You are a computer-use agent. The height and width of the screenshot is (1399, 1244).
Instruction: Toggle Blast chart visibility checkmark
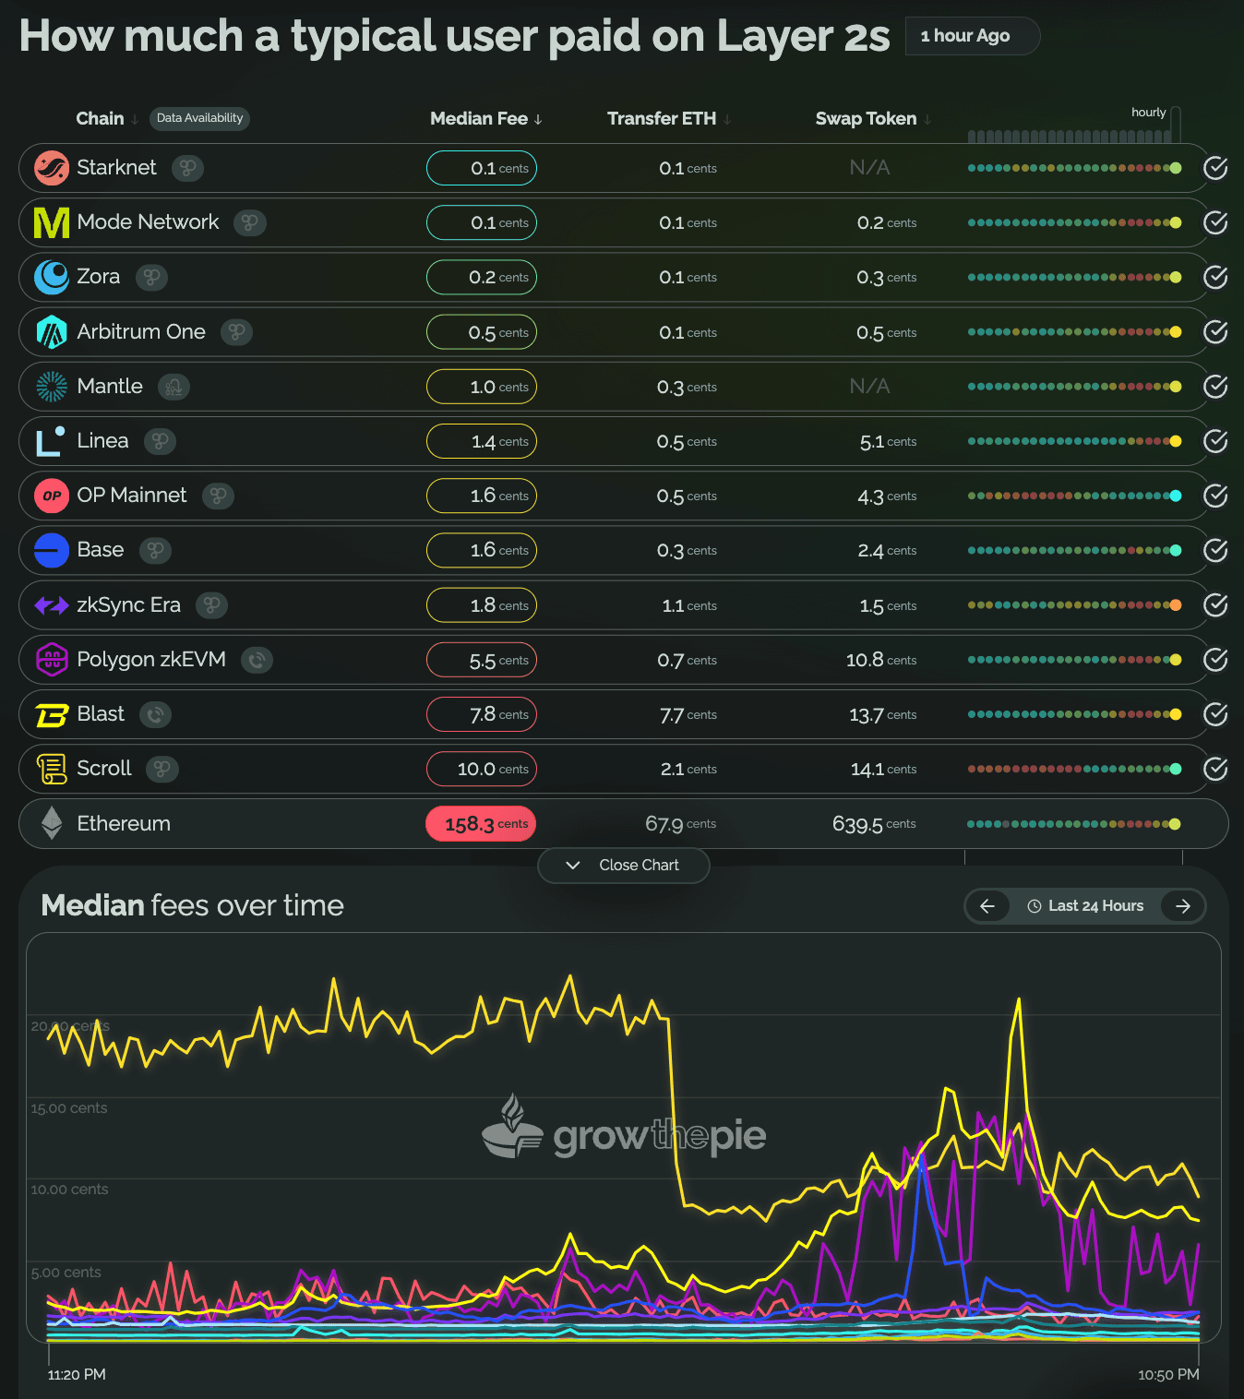(1215, 714)
